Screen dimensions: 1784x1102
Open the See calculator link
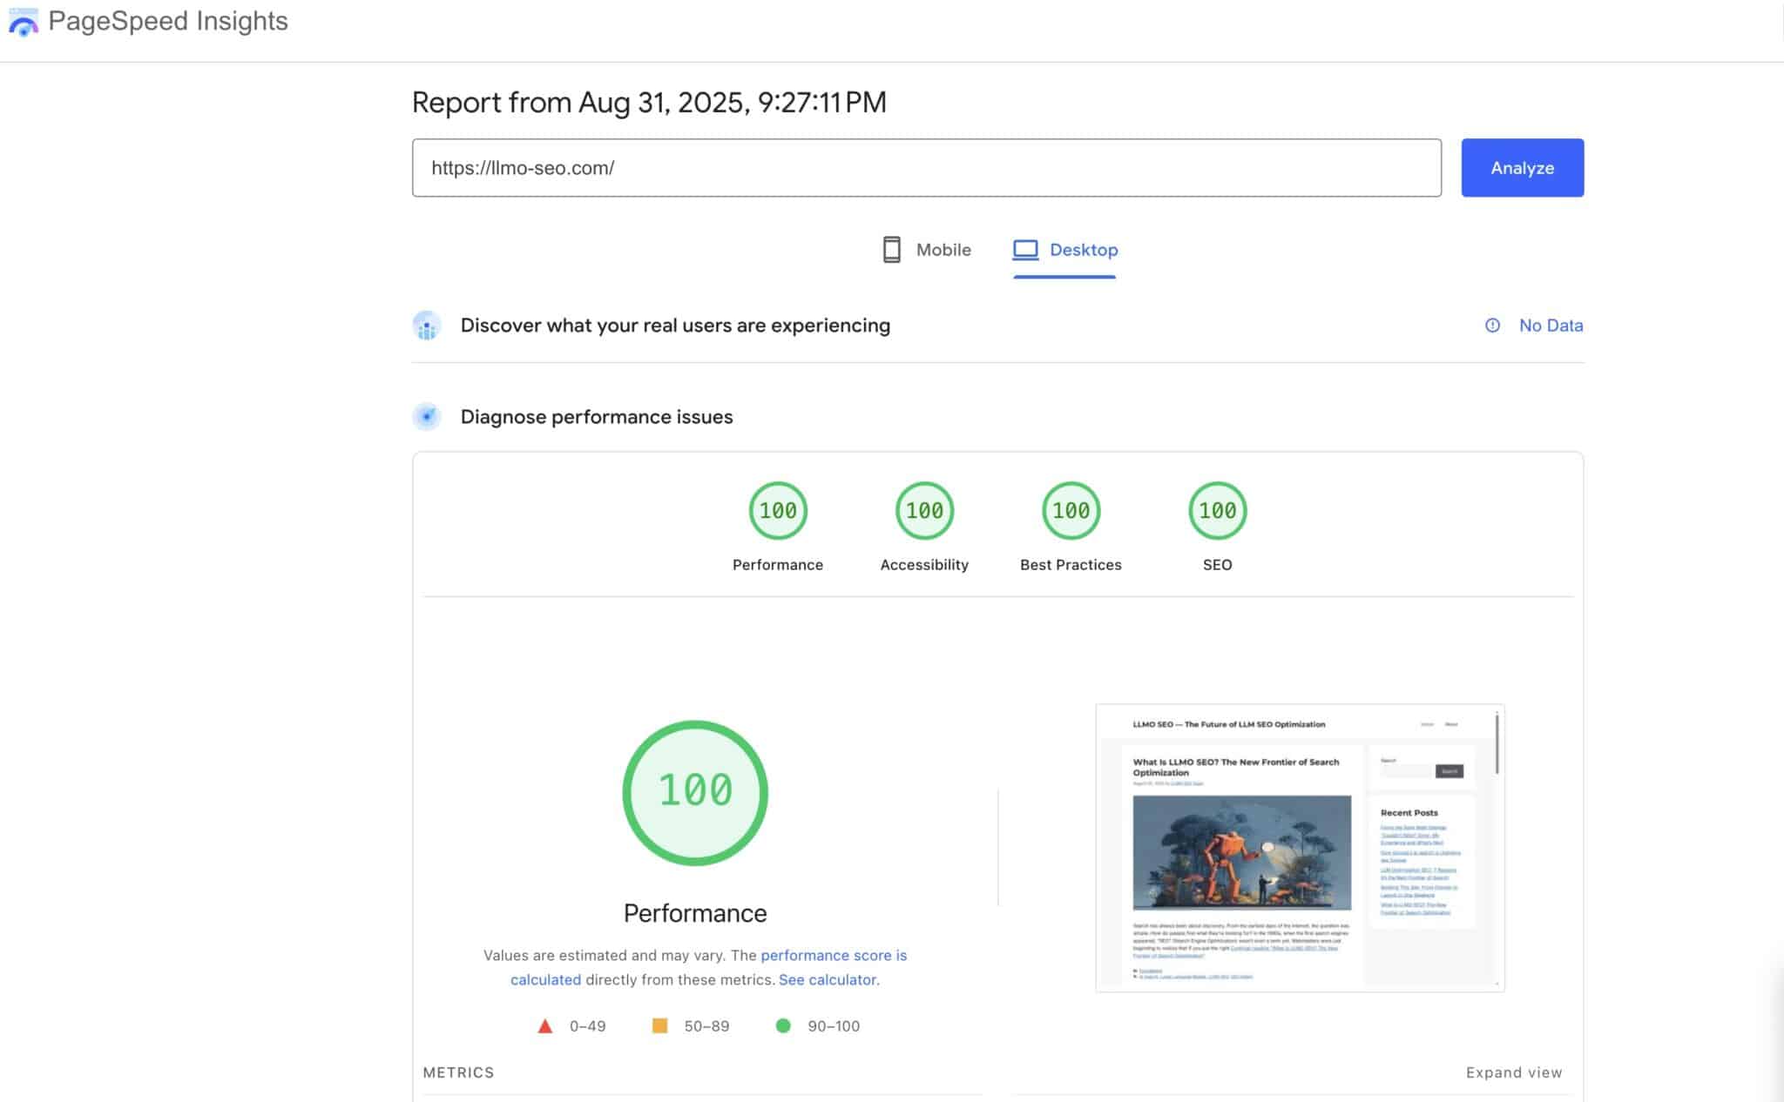pos(827,980)
